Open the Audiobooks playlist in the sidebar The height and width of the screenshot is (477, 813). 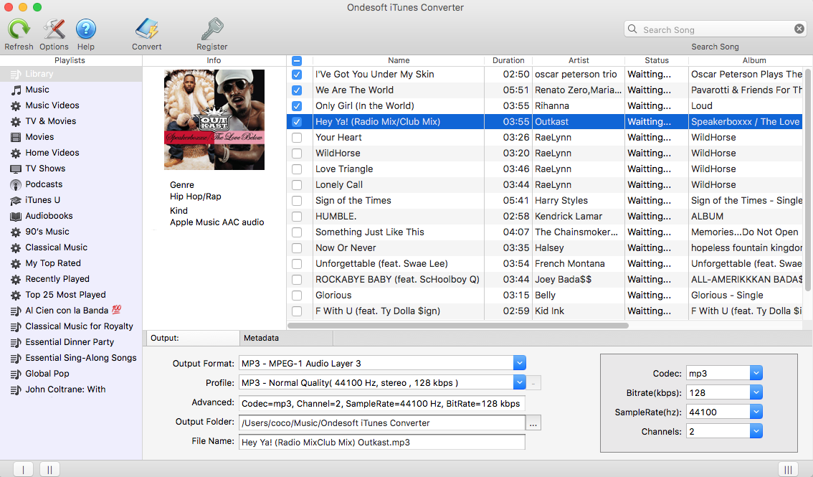(49, 216)
